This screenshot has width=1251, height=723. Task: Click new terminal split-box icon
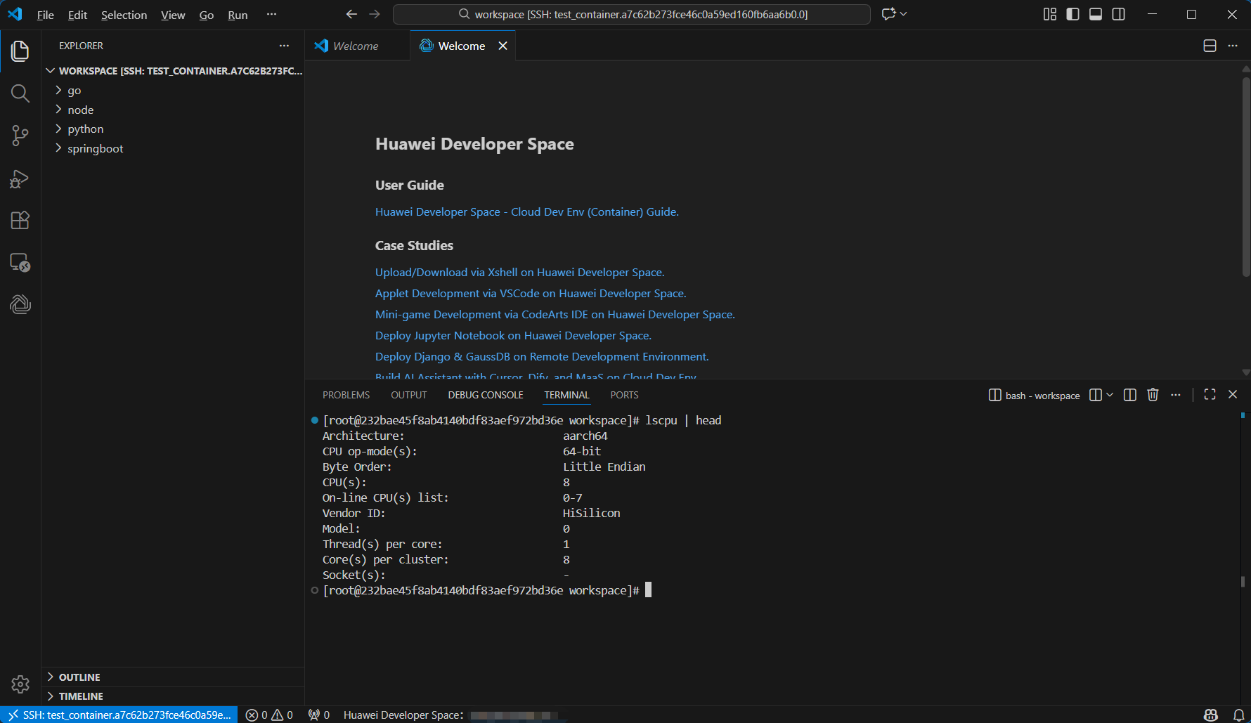(1096, 395)
